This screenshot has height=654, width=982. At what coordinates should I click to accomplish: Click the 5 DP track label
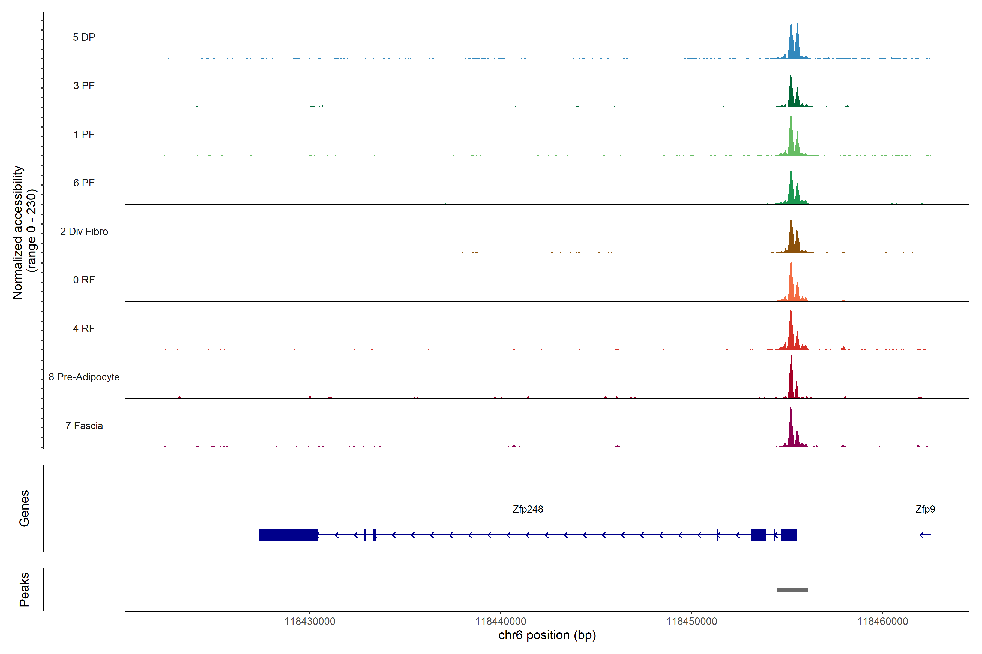click(84, 37)
